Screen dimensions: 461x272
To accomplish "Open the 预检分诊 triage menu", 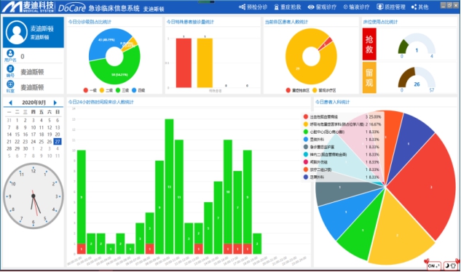I will coord(253,7).
